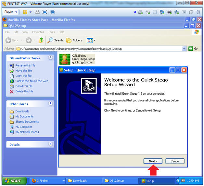Minimize the Quick Stego setup dialog
The image size is (204, 186).
pyautogui.click(x=172, y=70)
